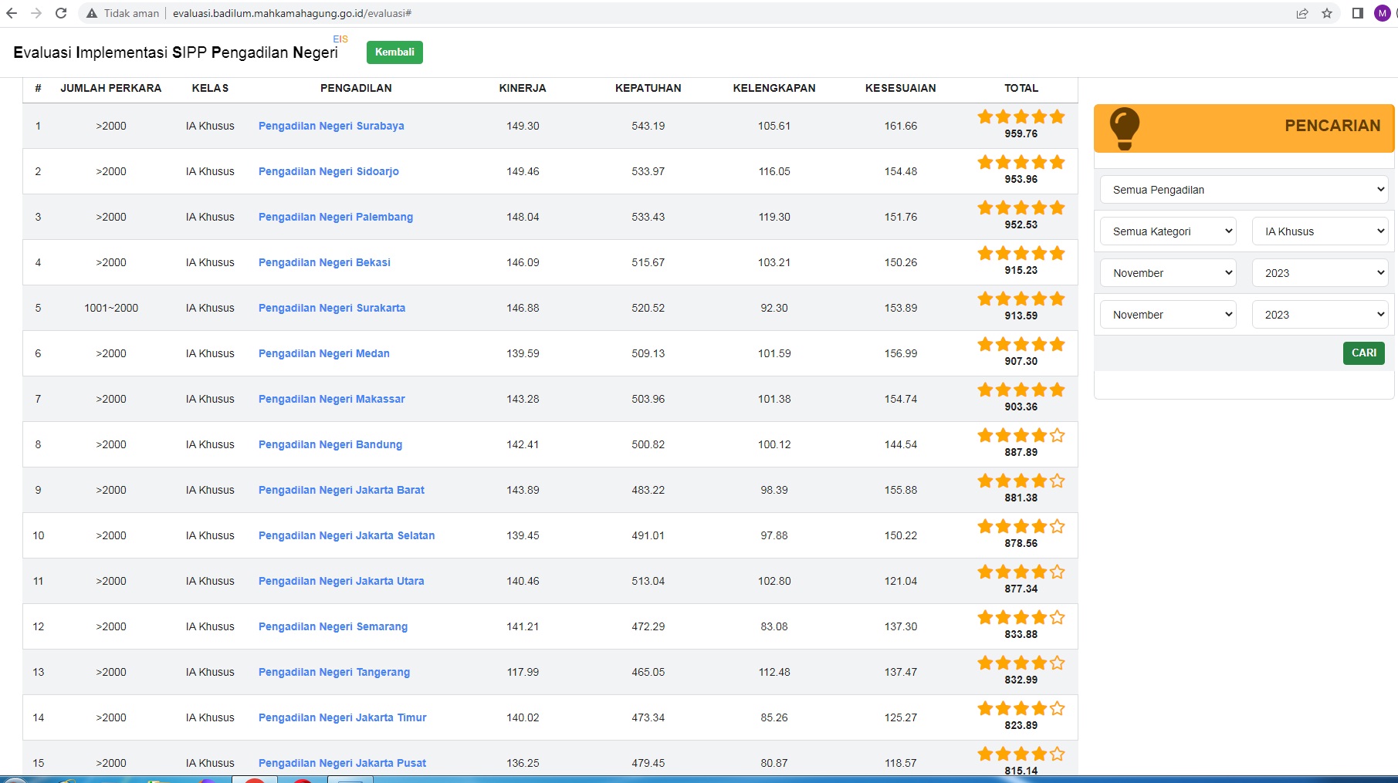Select the second 2023 year dropdown

pos(1320,315)
